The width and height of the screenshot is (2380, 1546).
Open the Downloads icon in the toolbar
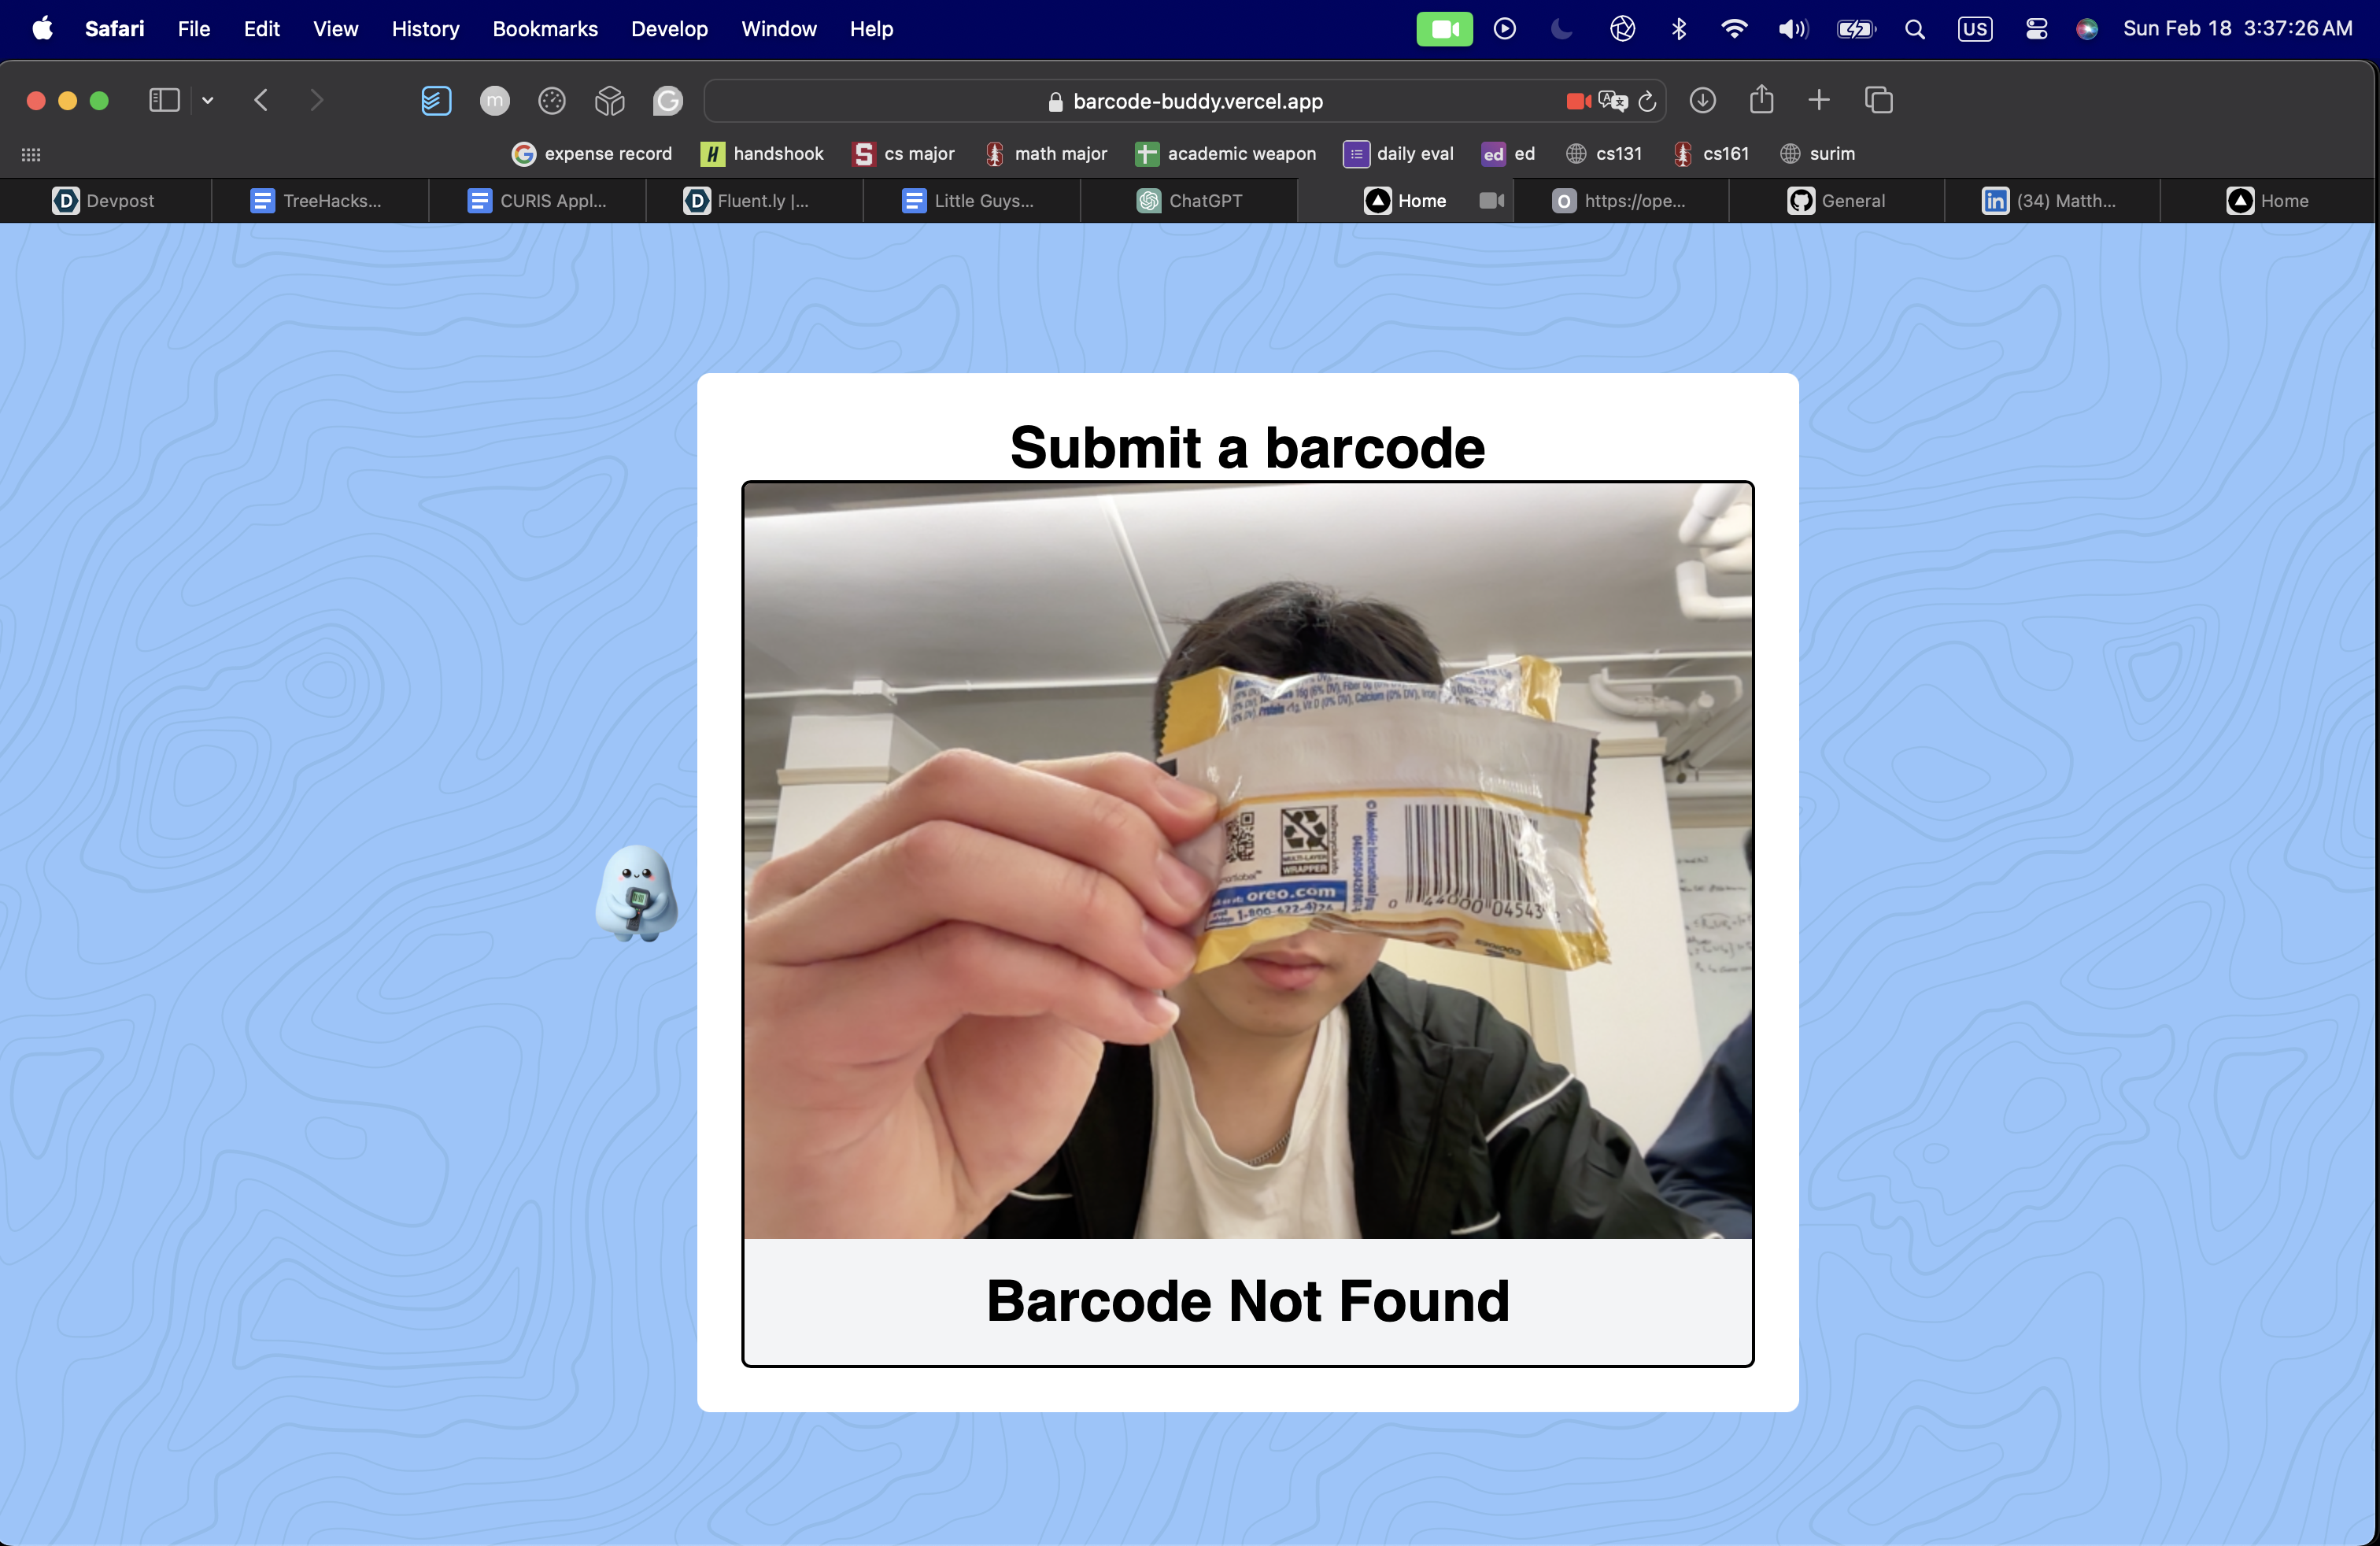pyautogui.click(x=1702, y=100)
